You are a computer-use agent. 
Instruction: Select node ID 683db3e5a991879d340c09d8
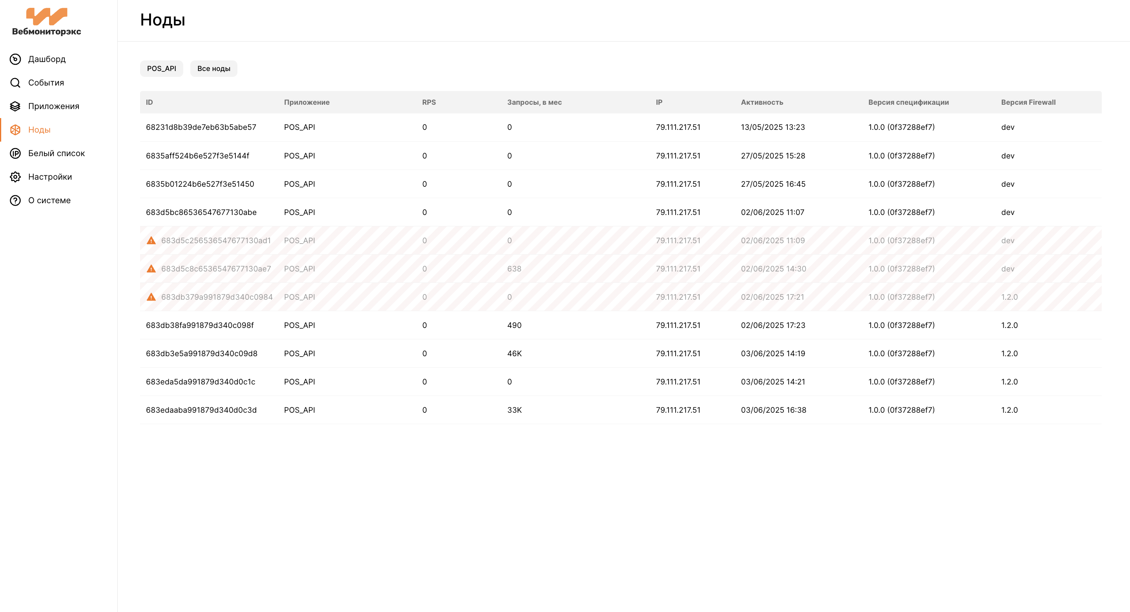tap(202, 353)
